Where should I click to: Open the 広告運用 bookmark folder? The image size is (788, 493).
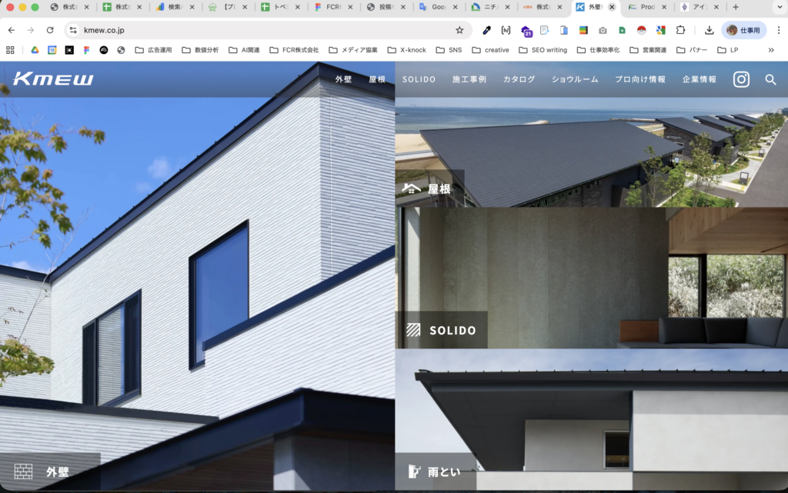(153, 50)
